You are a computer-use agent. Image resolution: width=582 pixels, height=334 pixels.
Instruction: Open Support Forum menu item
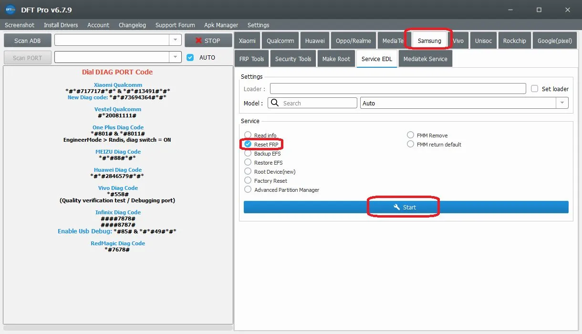tap(175, 25)
